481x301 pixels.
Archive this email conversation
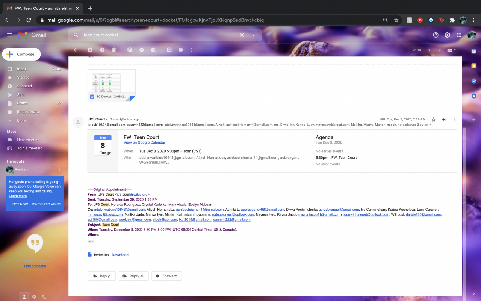90,50
